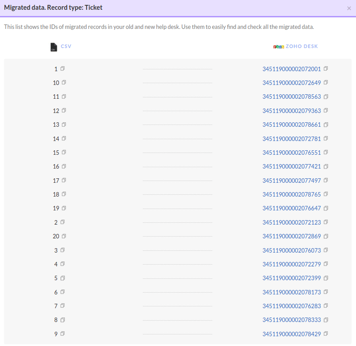Open Zoho ticket 34511900002072649
356x346 pixels.
click(292, 83)
